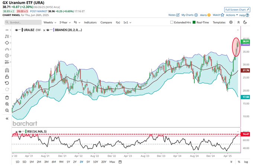Enable the Extended Hrs checkbox
Screen dimensions: 253x166
(x=172, y=22)
